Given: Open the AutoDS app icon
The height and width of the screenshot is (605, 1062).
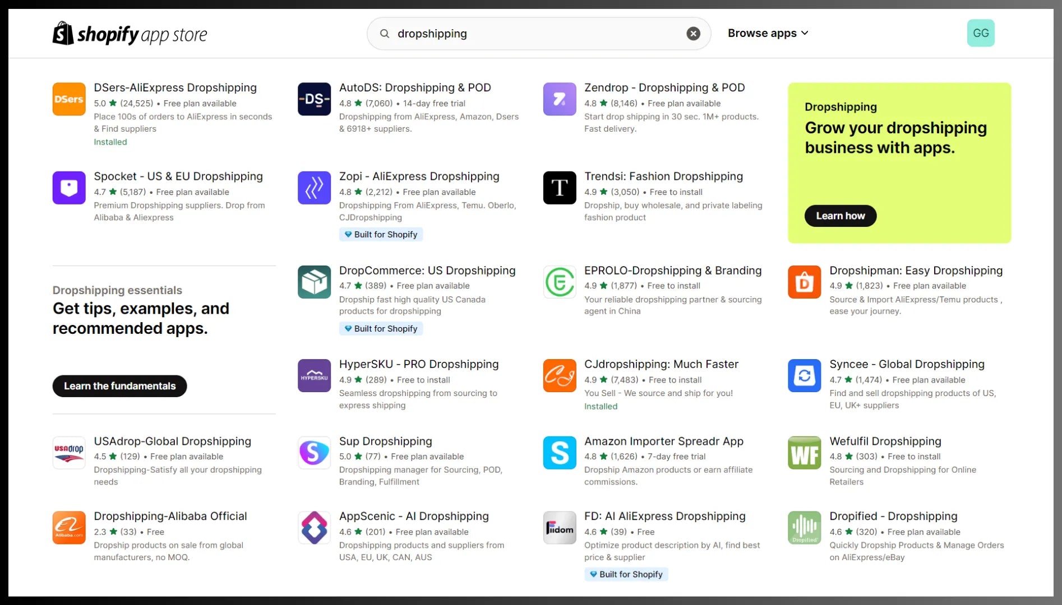Looking at the screenshot, I should (x=314, y=99).
